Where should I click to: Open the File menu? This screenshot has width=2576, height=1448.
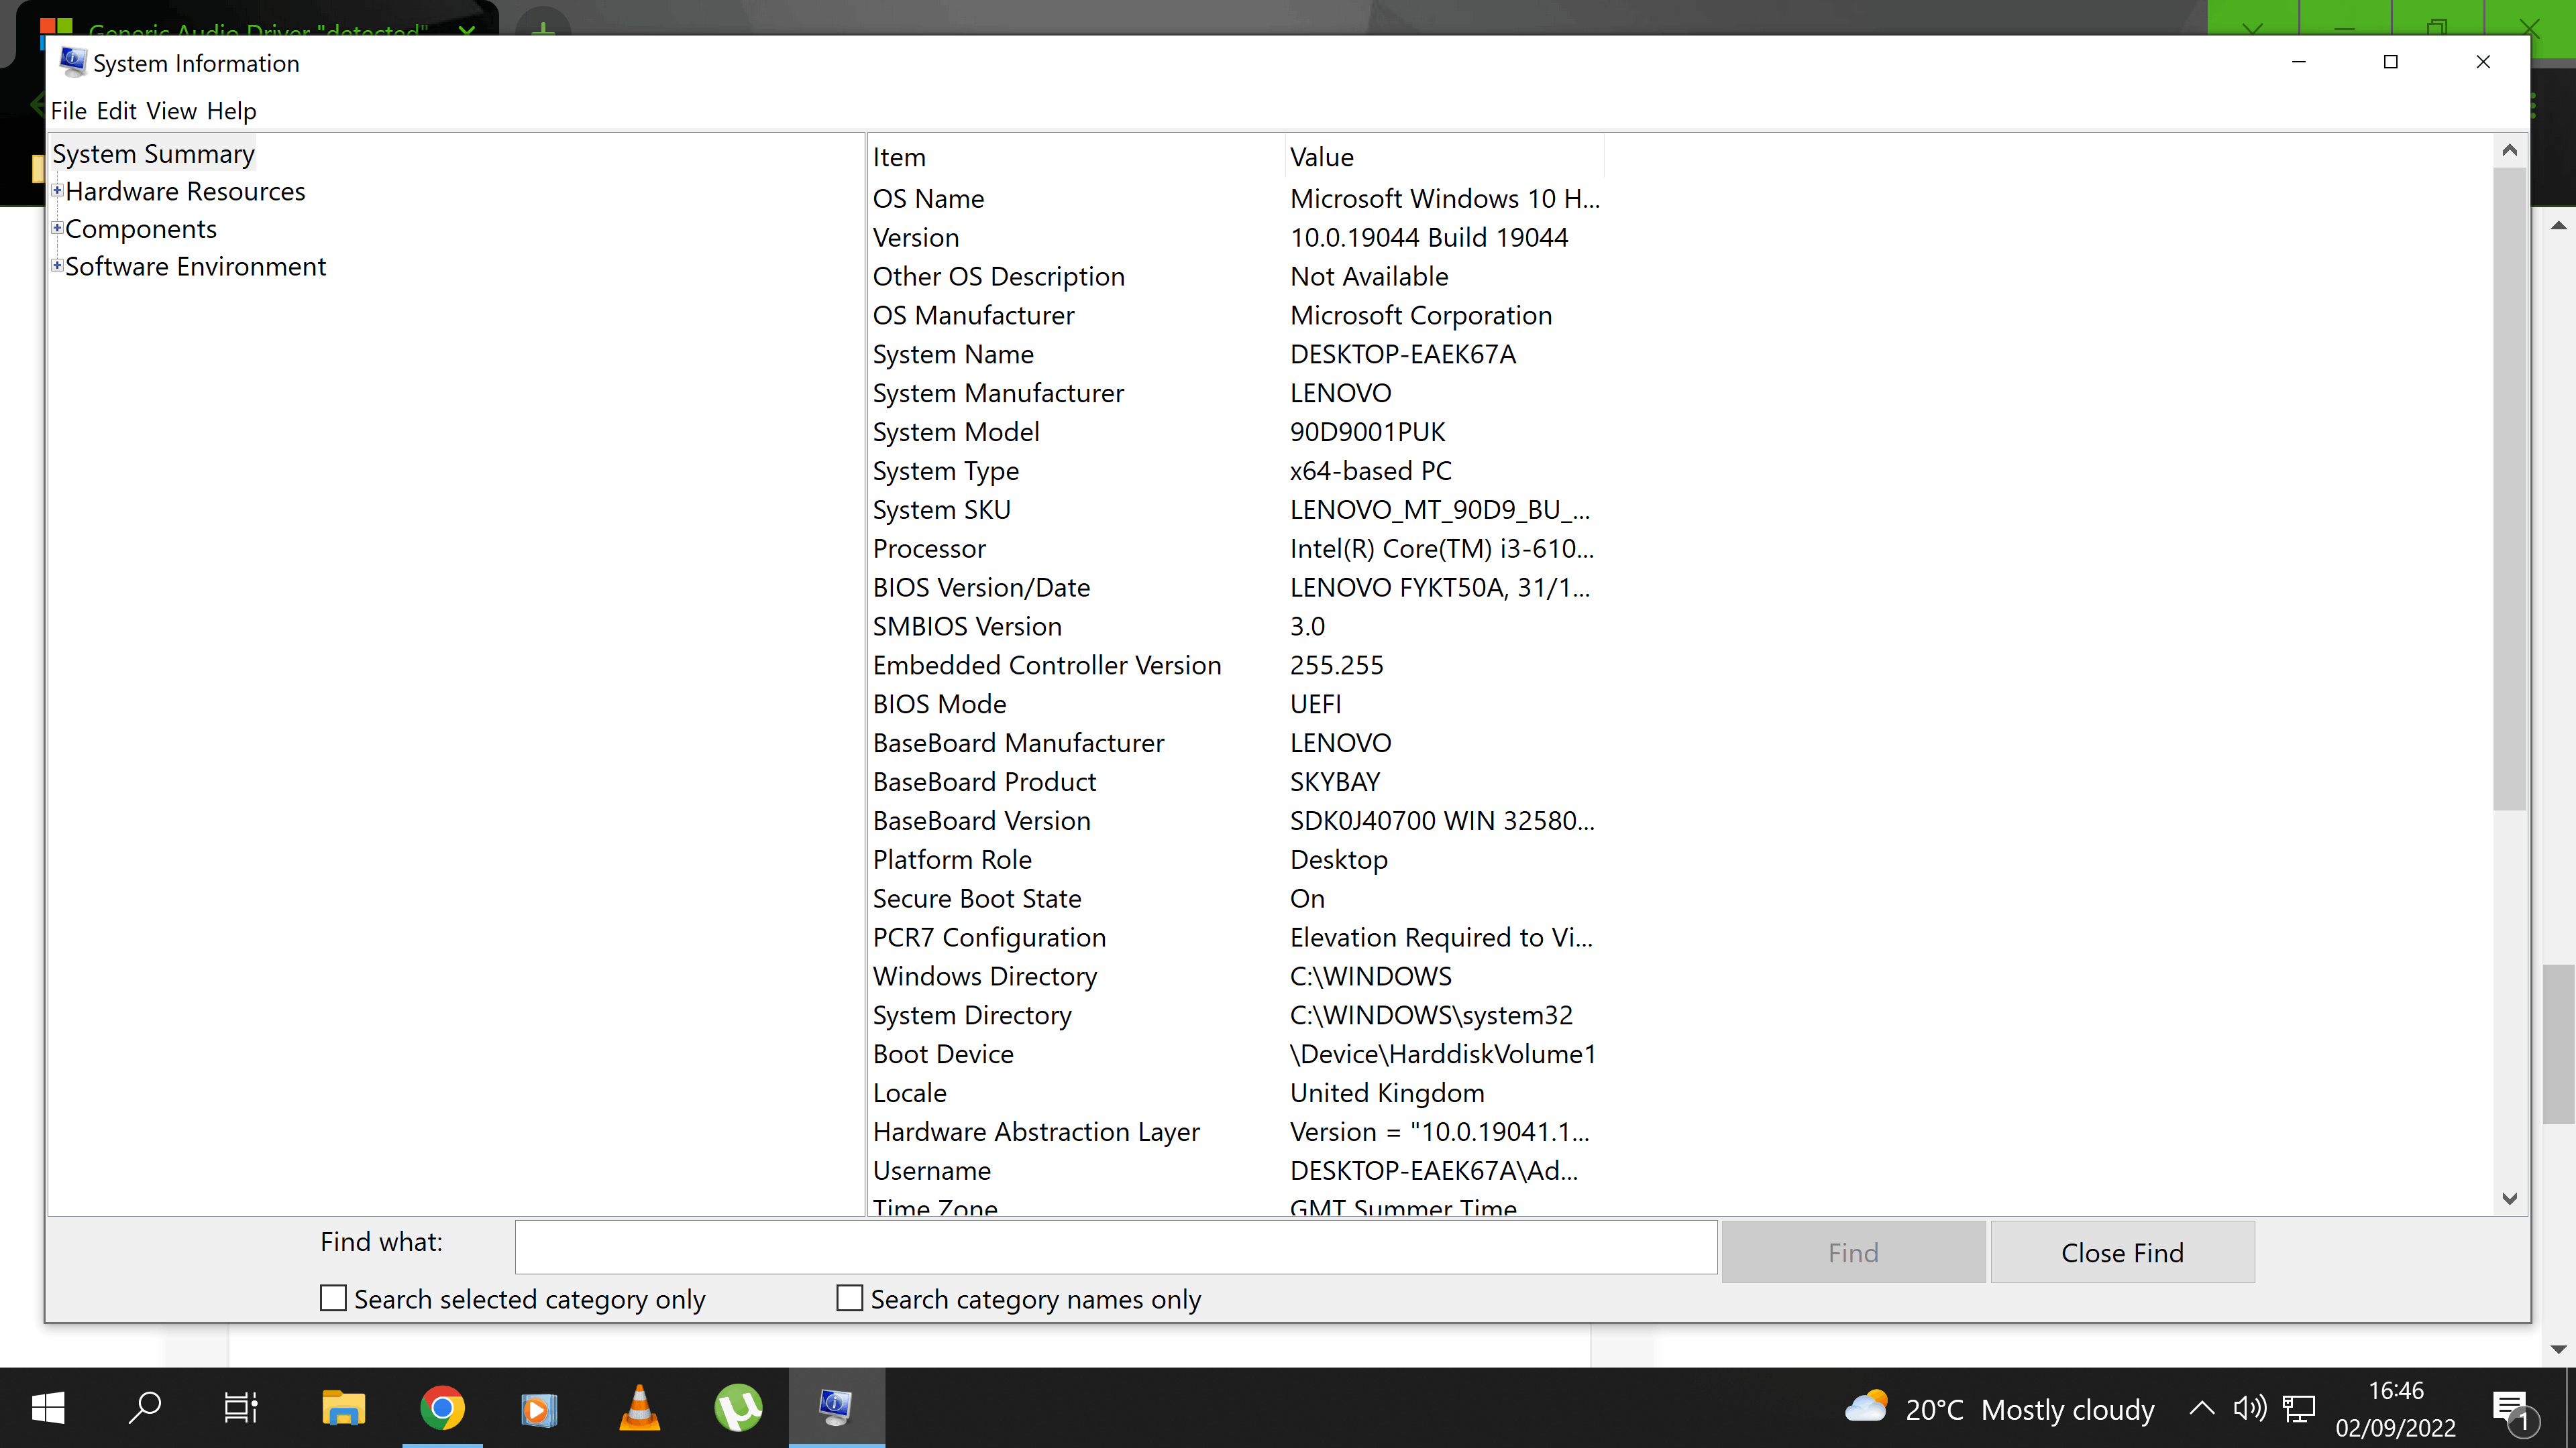click(68, 111)
